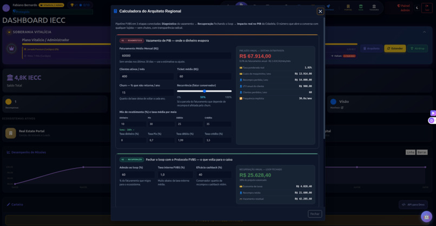The height and width of the screenshot is (226, 436).
Task: Edit the Crédito mix percentage field
Action: pyautogui.click(x=218, y=124)
